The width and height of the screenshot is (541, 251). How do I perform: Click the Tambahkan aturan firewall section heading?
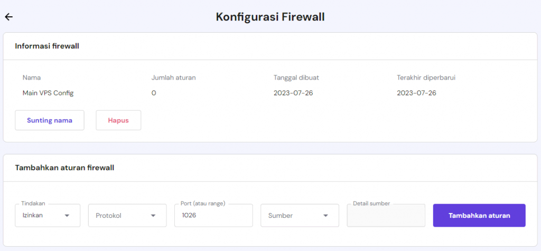point(64,168)
